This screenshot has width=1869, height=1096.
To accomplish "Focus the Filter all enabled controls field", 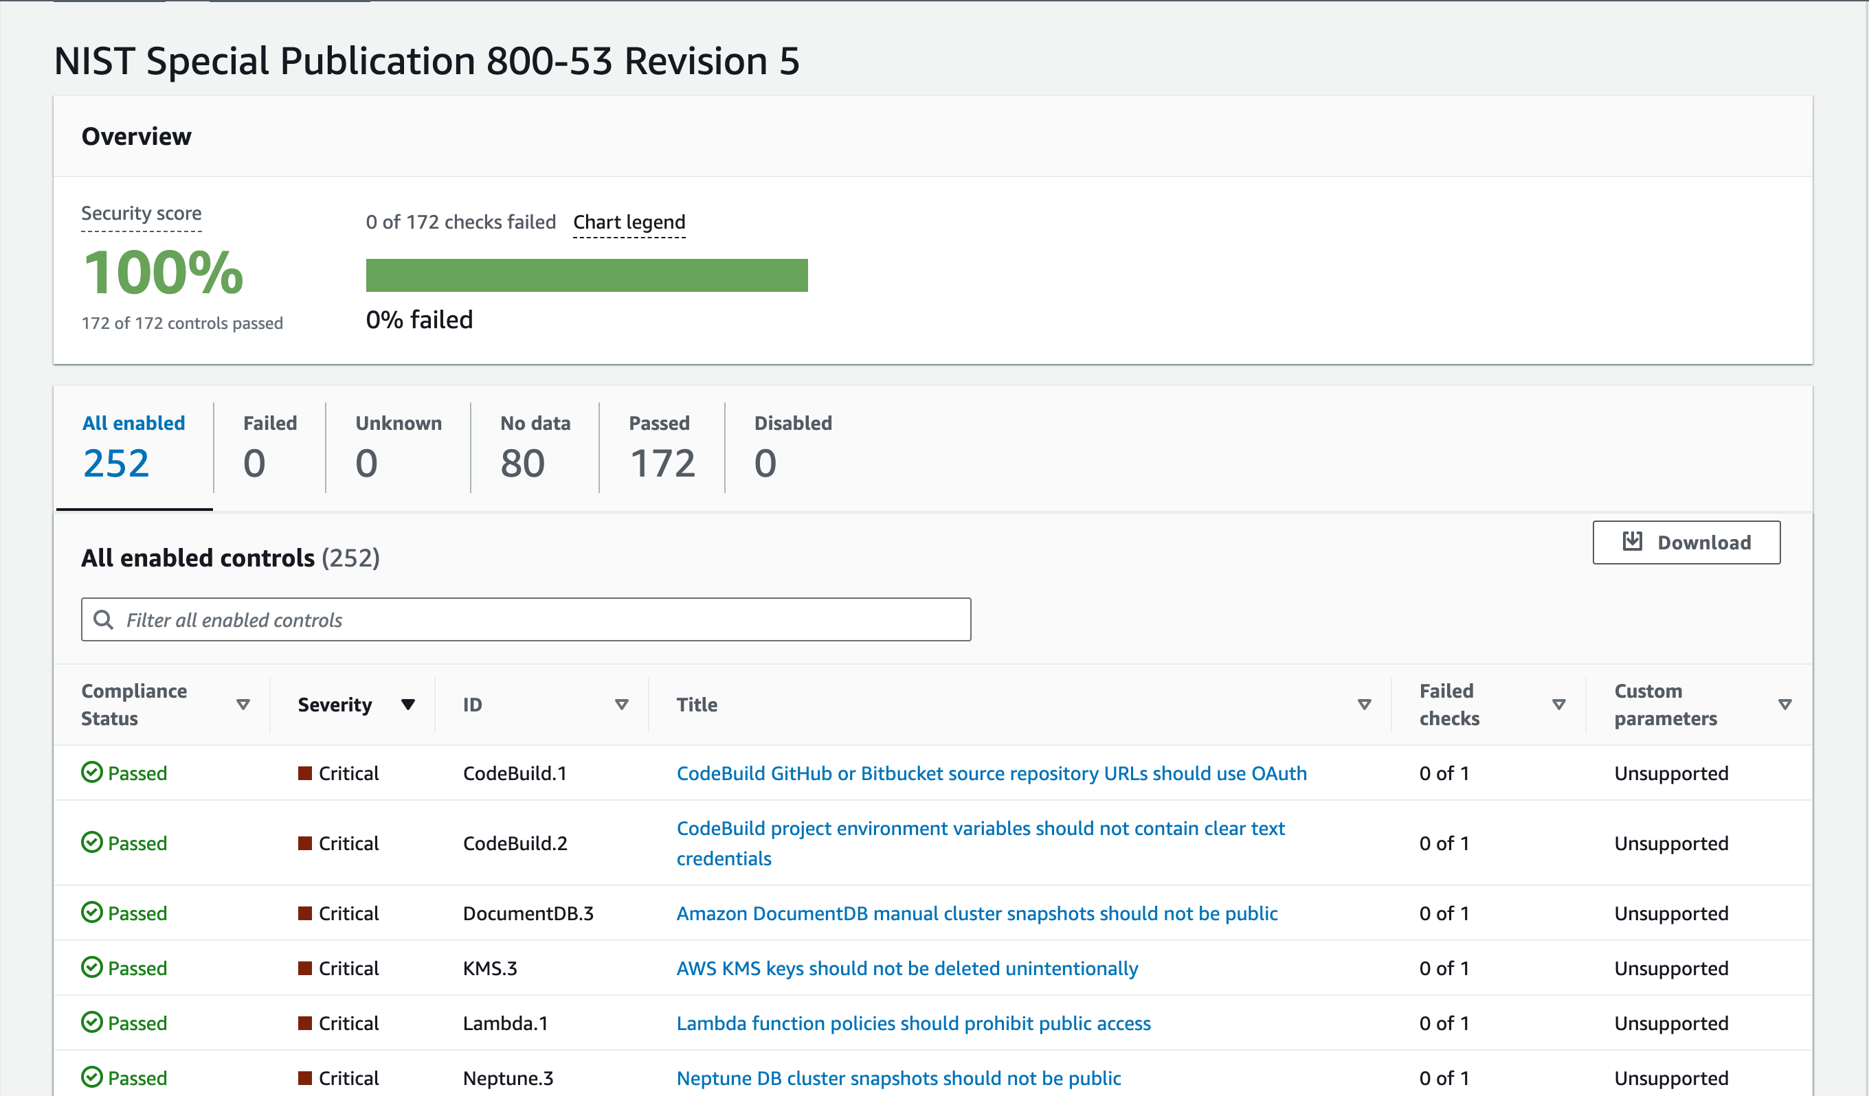I will 526,619.
